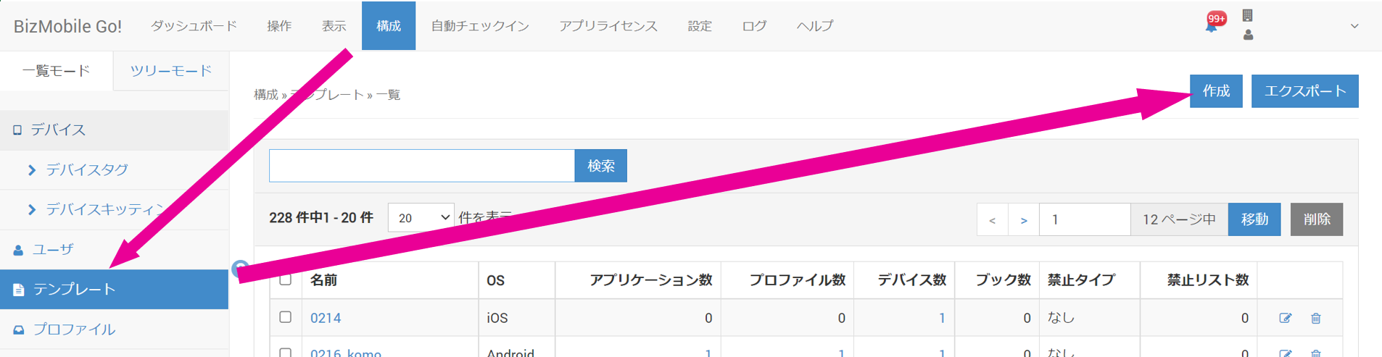Open the ダッシュボード menu
Viewport: 1382px width, 357px height.
[194, 26]
